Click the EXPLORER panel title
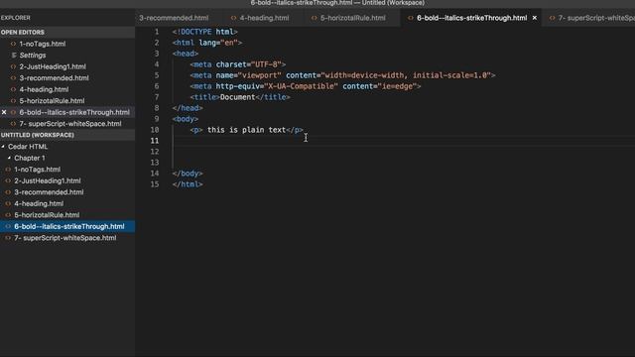The width and height of the screenshot is (635, 357). 16,18
